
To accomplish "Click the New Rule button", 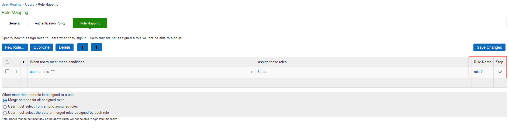I will coord(15,47).
